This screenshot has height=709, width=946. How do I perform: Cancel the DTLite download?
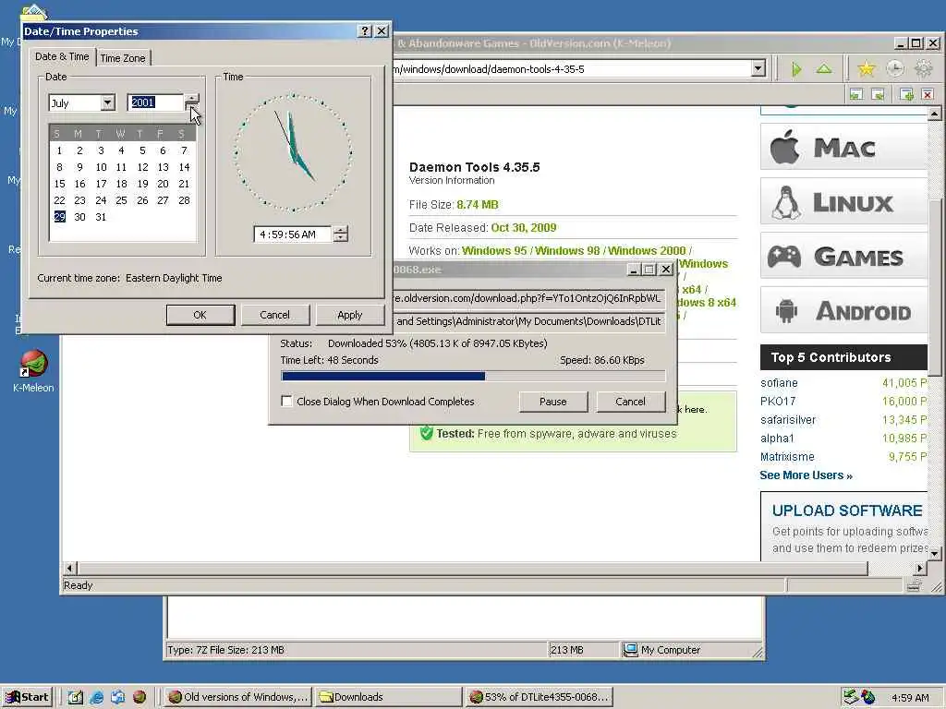pos(630,402)
